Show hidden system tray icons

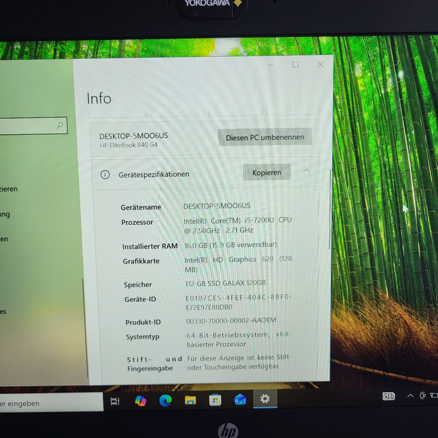click(410, 395)
